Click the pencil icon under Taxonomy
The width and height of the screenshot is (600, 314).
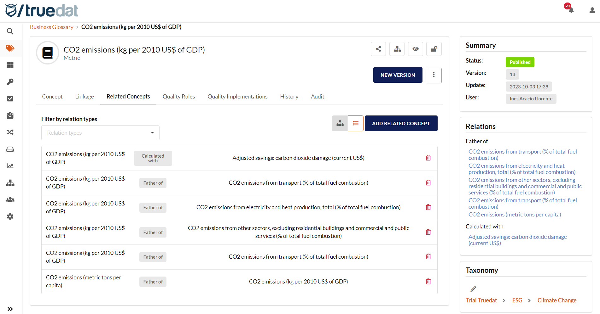(x=473, y=289)
